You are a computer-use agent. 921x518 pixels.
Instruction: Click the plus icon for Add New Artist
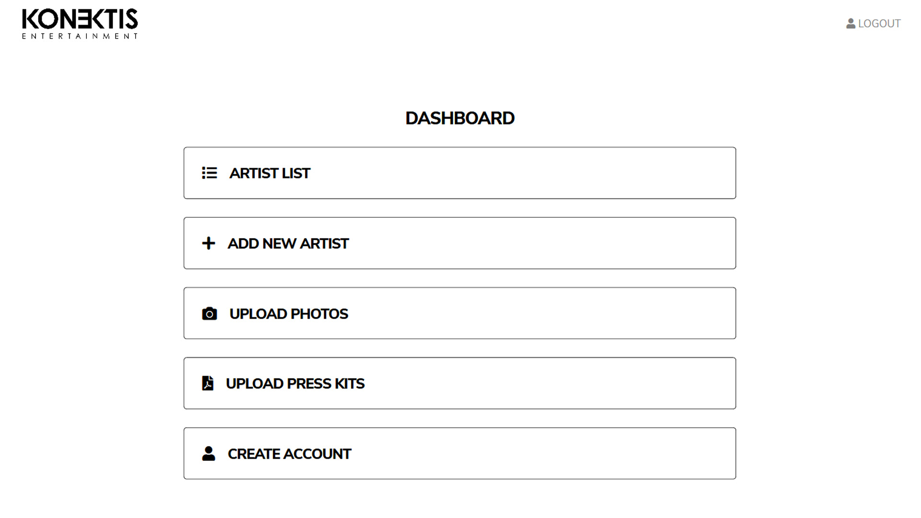pyautogui.click(x=209, y=243)
